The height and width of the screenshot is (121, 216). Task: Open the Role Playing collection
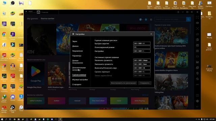tap(140, 101)
